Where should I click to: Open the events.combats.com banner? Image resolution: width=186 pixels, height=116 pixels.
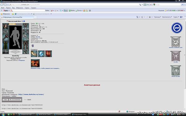click(176, 42)
